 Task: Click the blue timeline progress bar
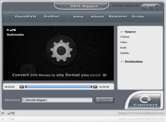[59, 87]
